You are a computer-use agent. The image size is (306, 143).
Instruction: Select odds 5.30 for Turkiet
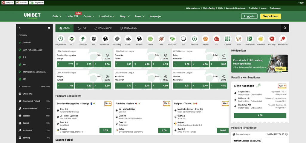click(102, 86)
